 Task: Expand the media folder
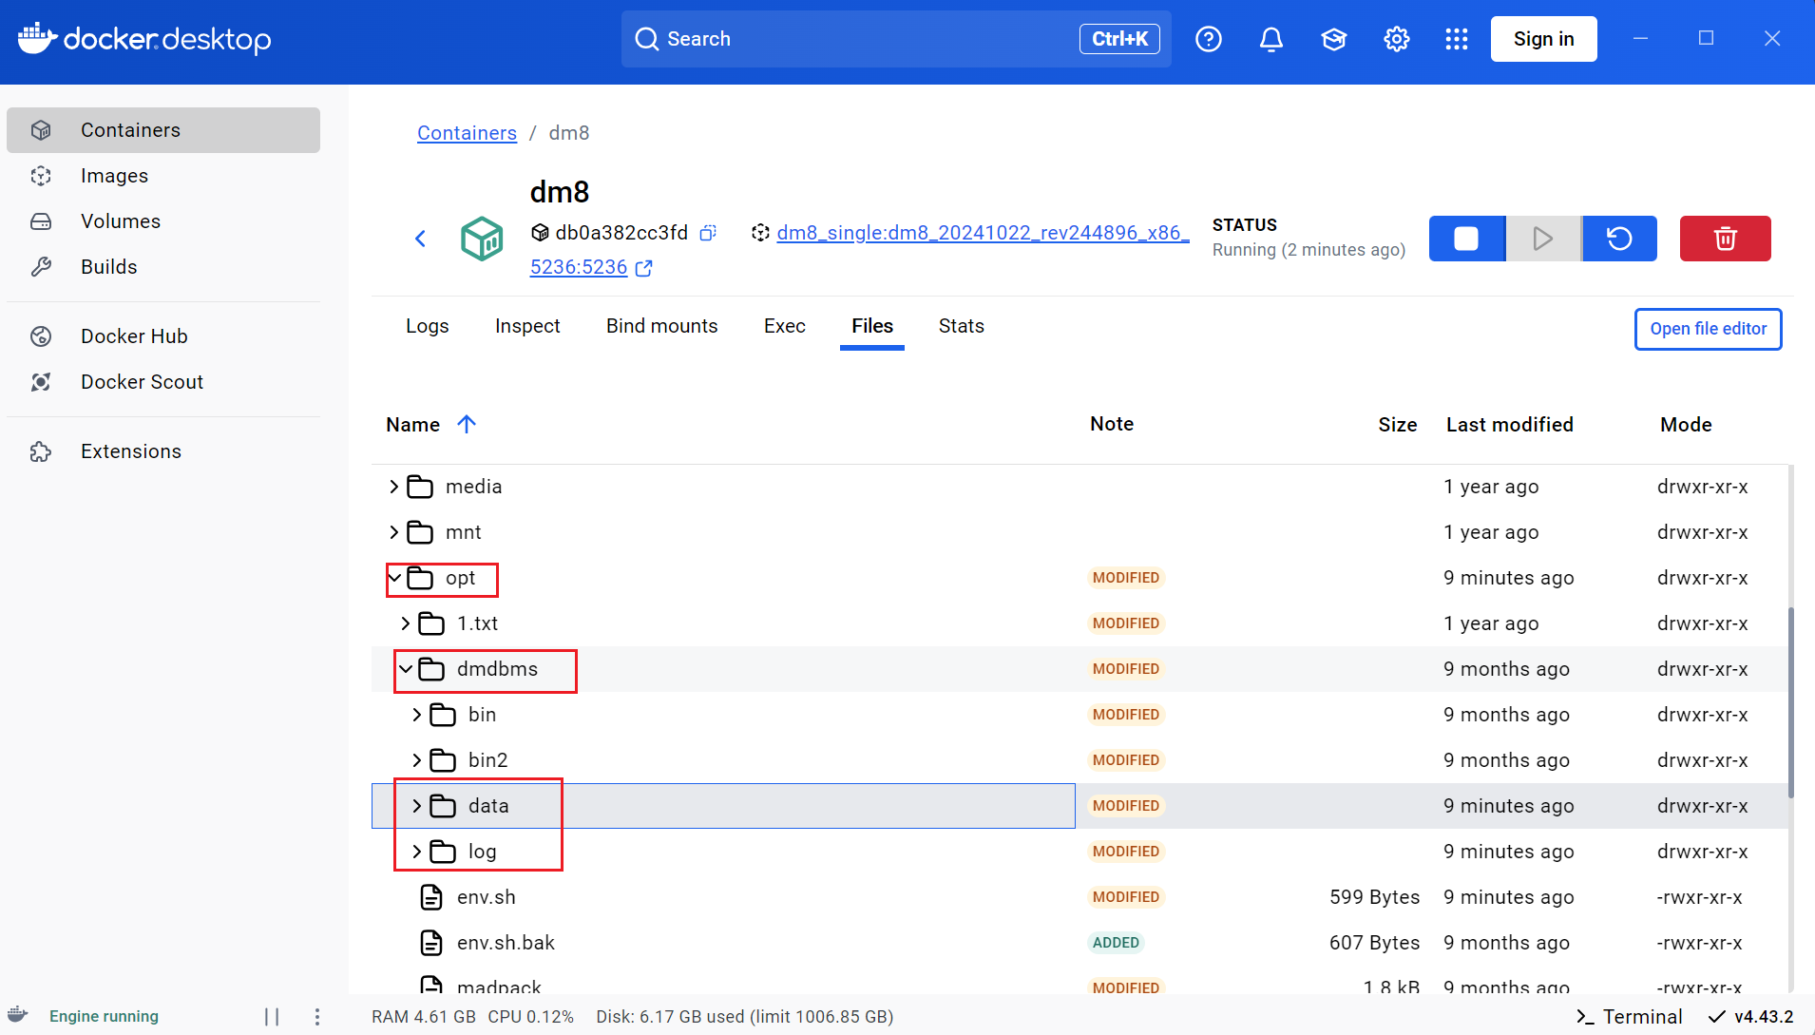(x=393, y=487)
